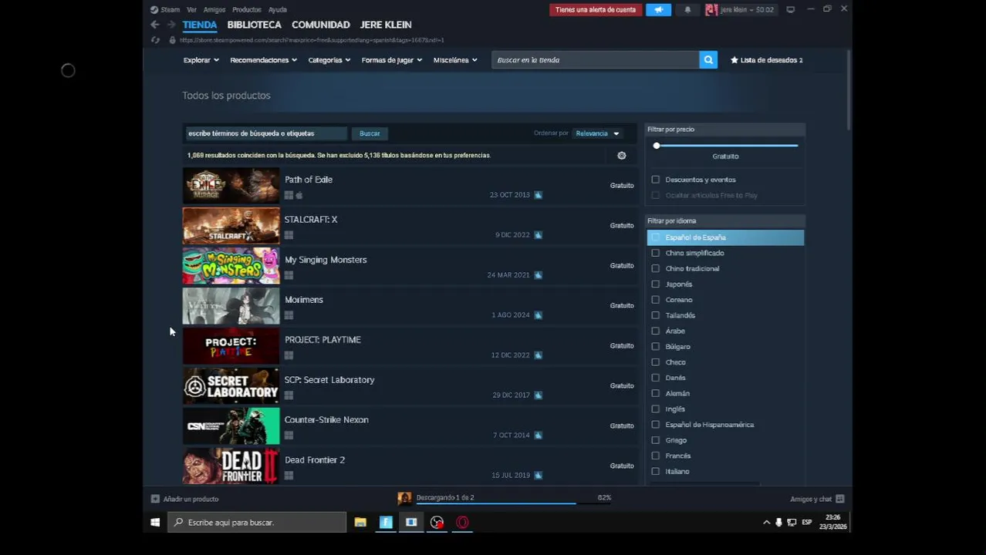Screen dimensions: 986x555
Task: Open Amigos y chat icon
Action: coord(840,499)
